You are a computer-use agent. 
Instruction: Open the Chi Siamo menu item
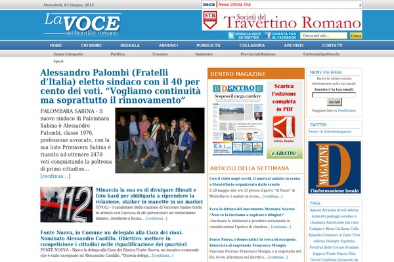pyautogui.click(x=91, y=45)
